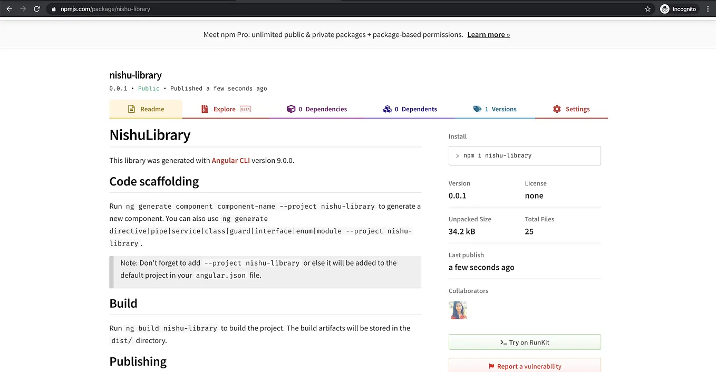This screenshot has width=716, height=372.
Task: Click the lock icon in the address bar
Action: 53,8
